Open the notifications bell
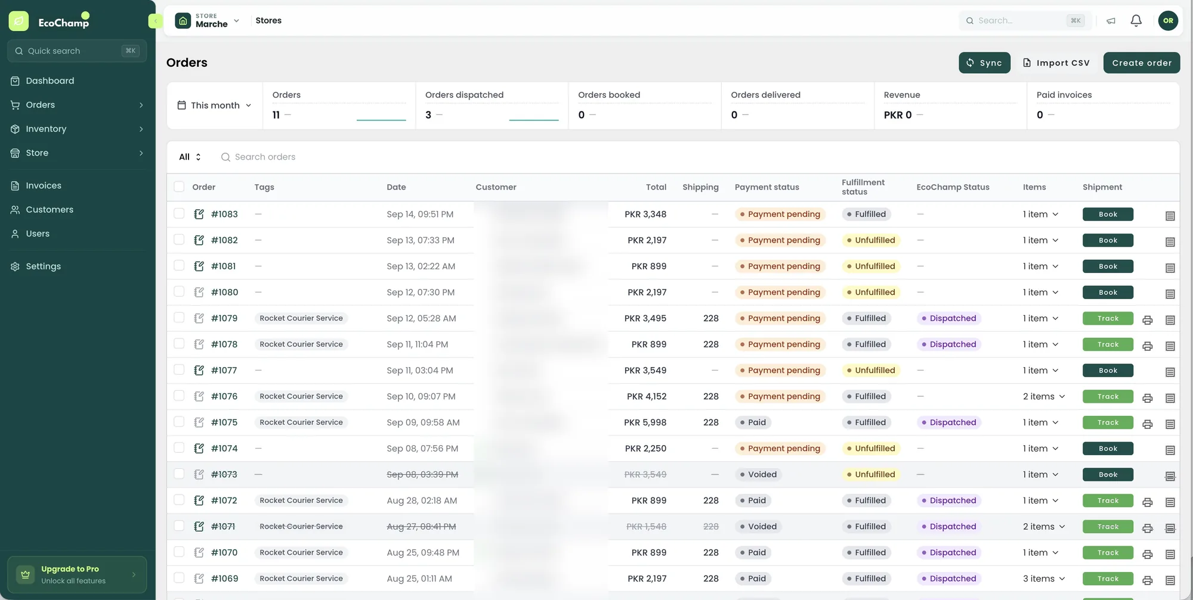This screenshot has width=1193, height=600. (1136, 21)
